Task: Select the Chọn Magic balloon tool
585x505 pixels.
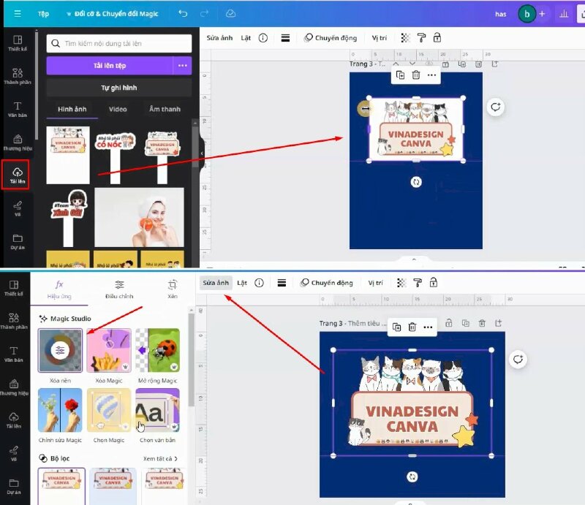Action: coord(109,410)
